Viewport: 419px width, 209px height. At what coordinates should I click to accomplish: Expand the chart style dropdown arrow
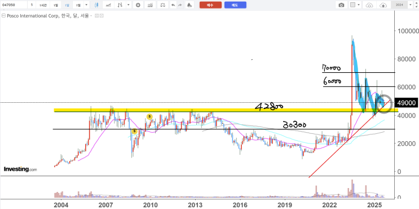tap(129, 5)
